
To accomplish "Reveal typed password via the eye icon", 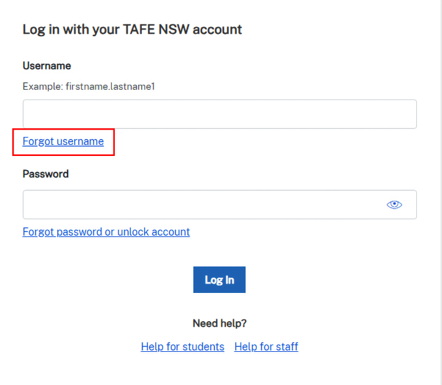I will click(x=394, y=204).
